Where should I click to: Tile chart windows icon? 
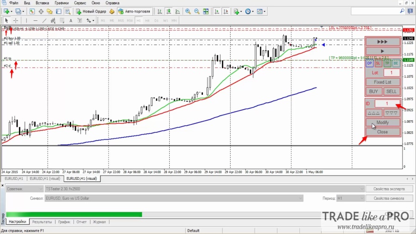pyautogui.click(x=206, y=12)
